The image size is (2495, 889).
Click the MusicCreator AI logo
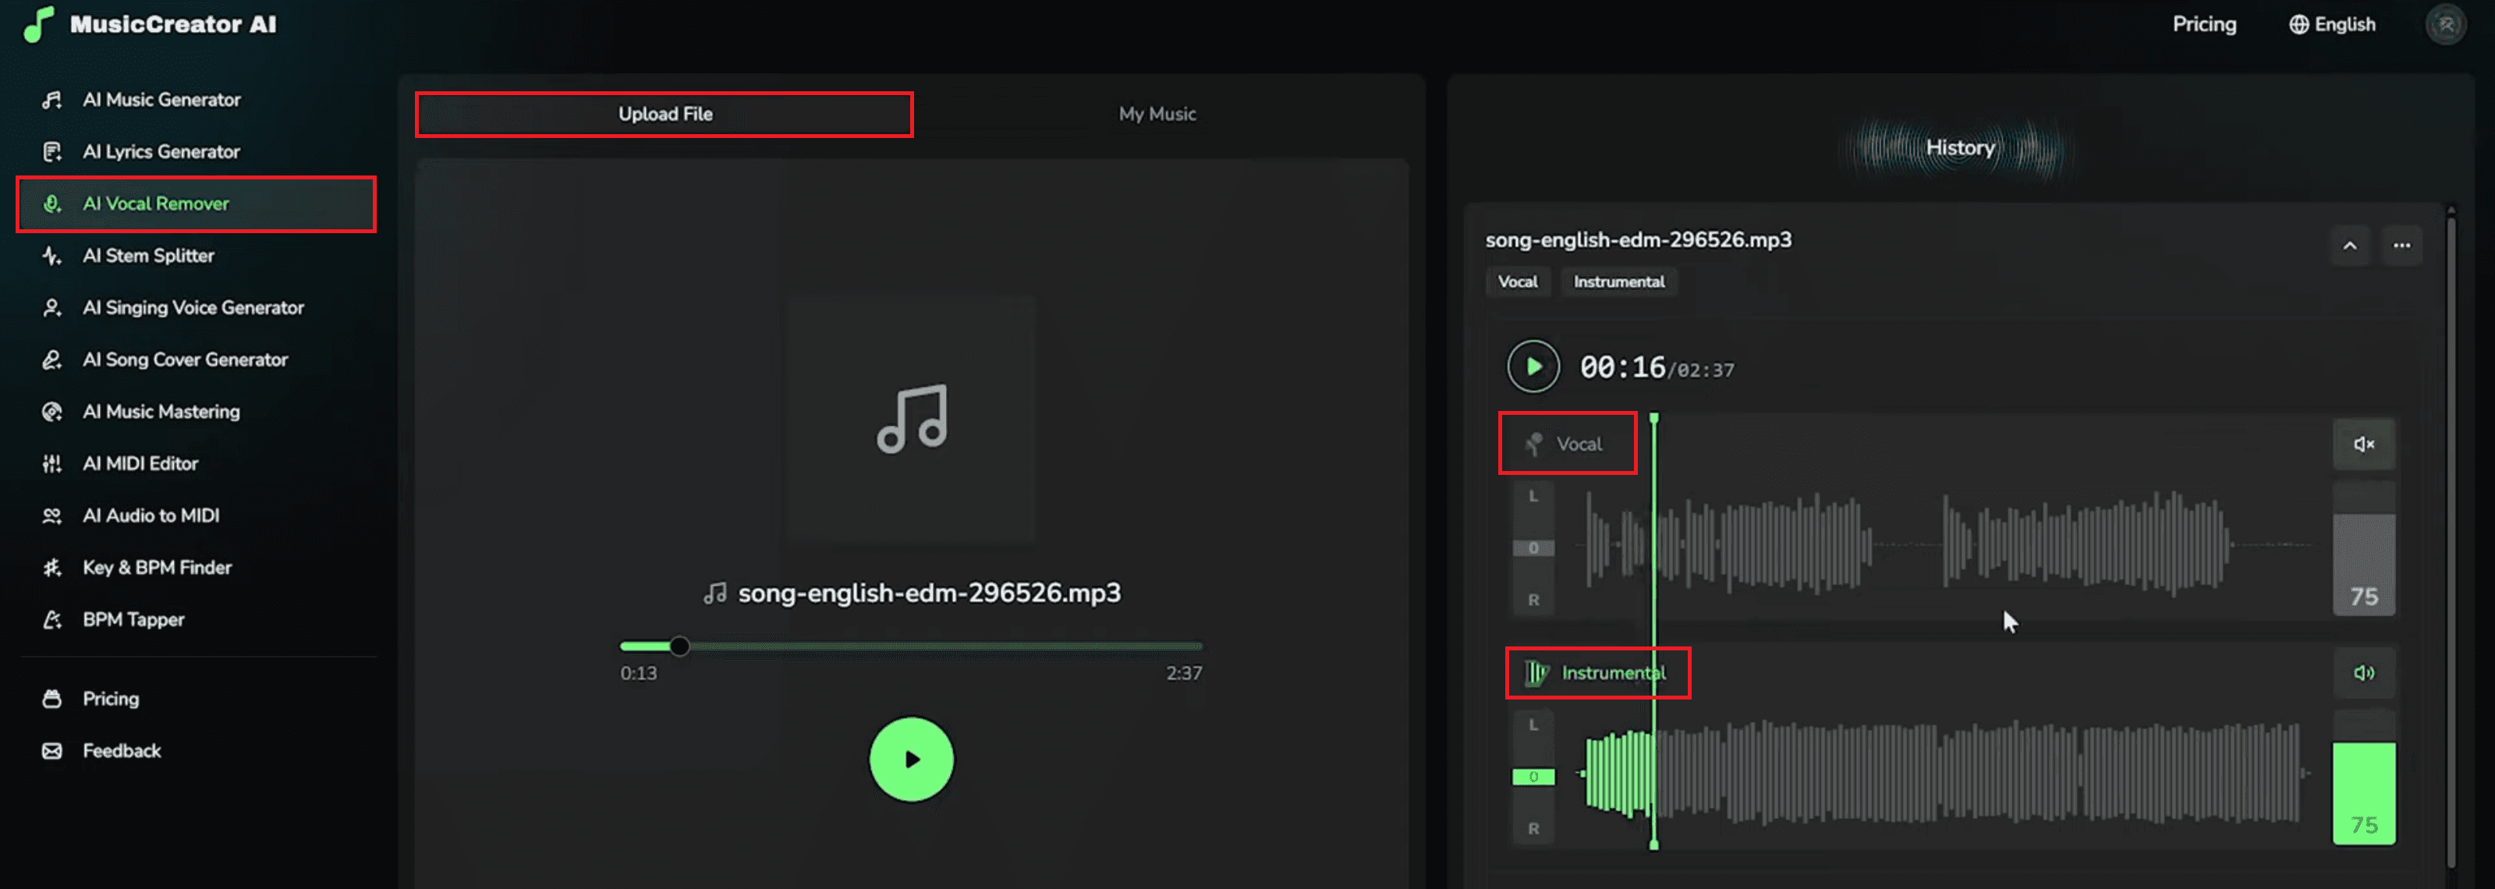pyautogui.click(x=151, y=24)
